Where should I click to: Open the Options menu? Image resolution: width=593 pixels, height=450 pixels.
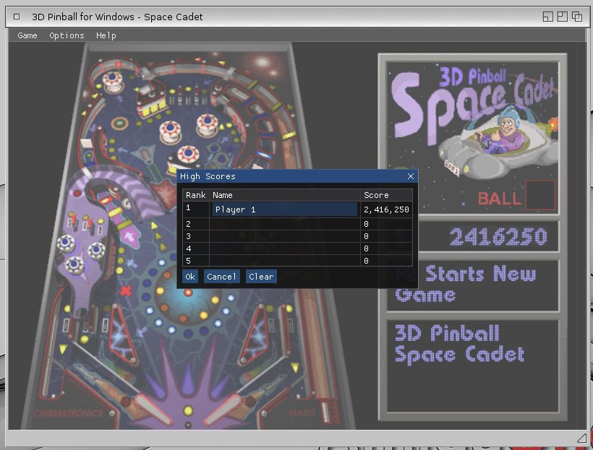point(67,35)
